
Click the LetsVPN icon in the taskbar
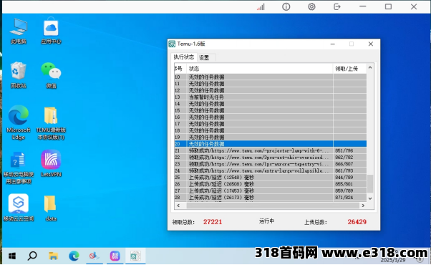115,256
